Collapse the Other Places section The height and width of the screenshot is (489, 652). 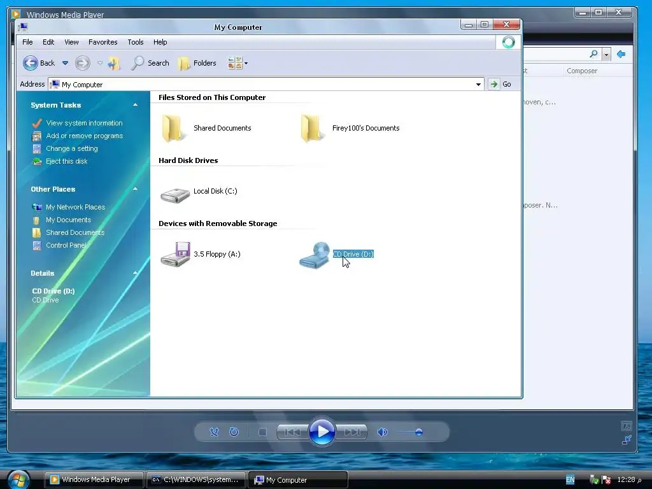coord(135,188)
